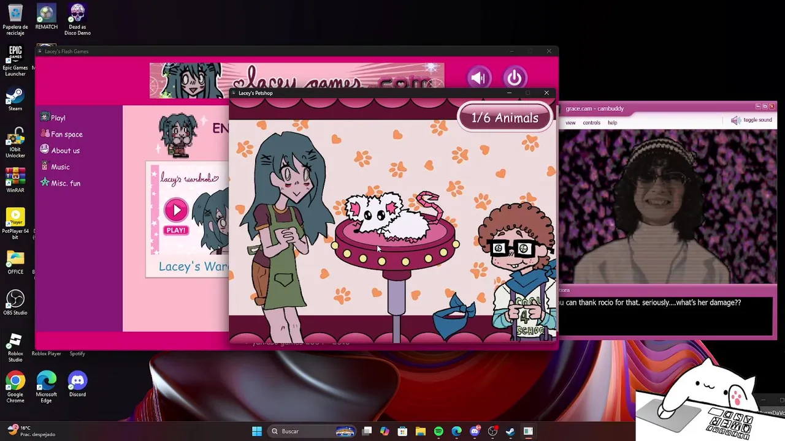Launch Google Chrome from the desktop
The width and height of the screenshot is (785, 441).
tap(15, 387)
